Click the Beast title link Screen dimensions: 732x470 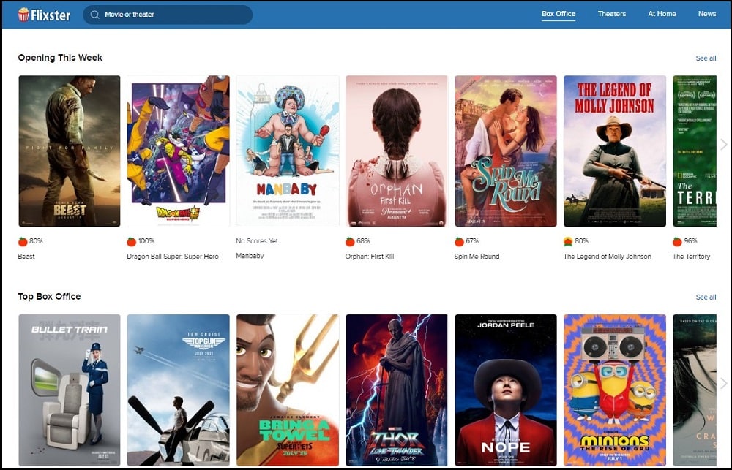26,257
